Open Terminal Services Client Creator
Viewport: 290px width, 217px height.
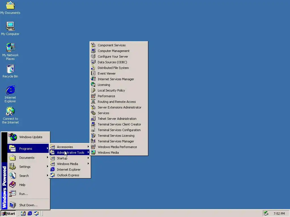pyautogui.click(x=119, y=124)
